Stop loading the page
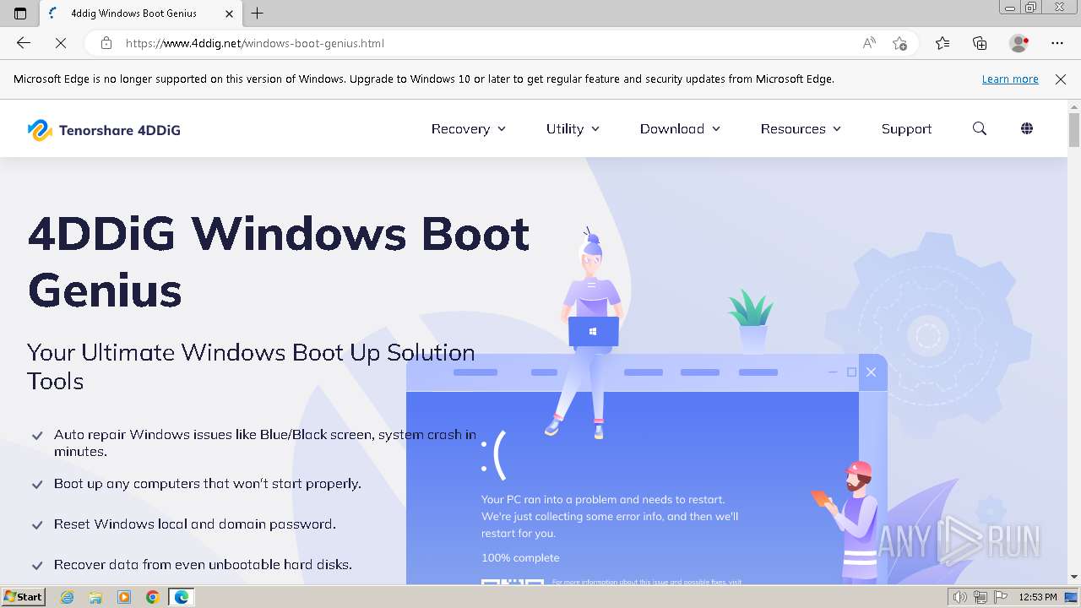 coord(61,43)
